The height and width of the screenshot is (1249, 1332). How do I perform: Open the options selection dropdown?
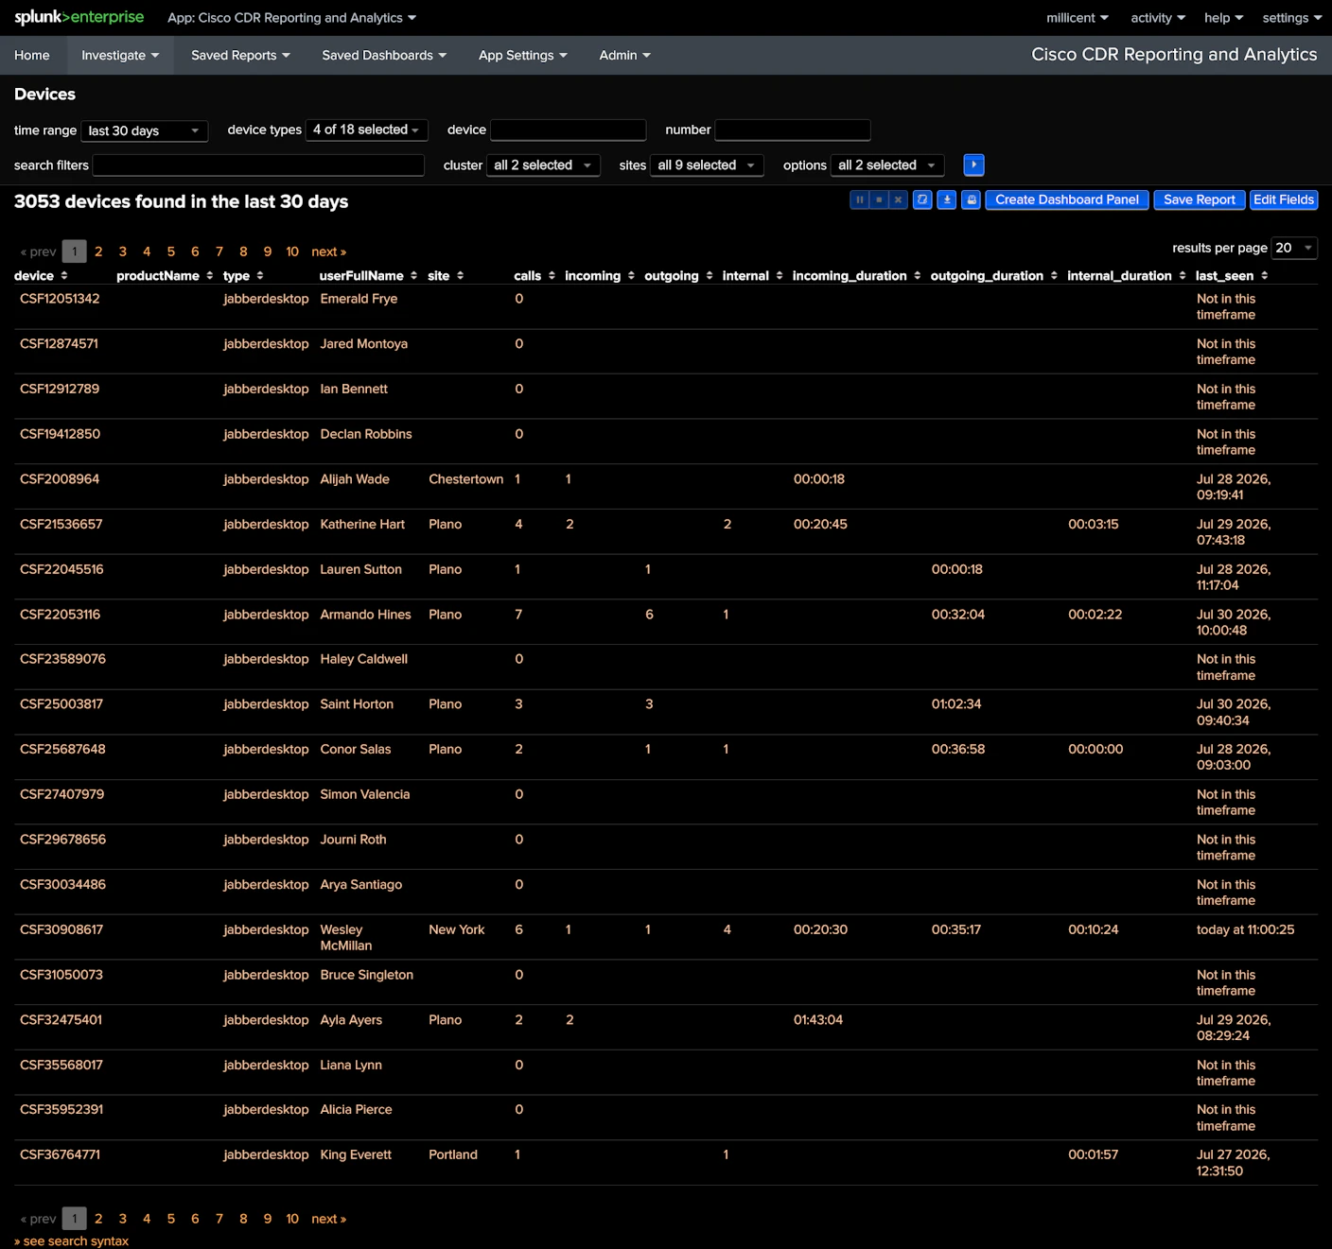[887, 165]
